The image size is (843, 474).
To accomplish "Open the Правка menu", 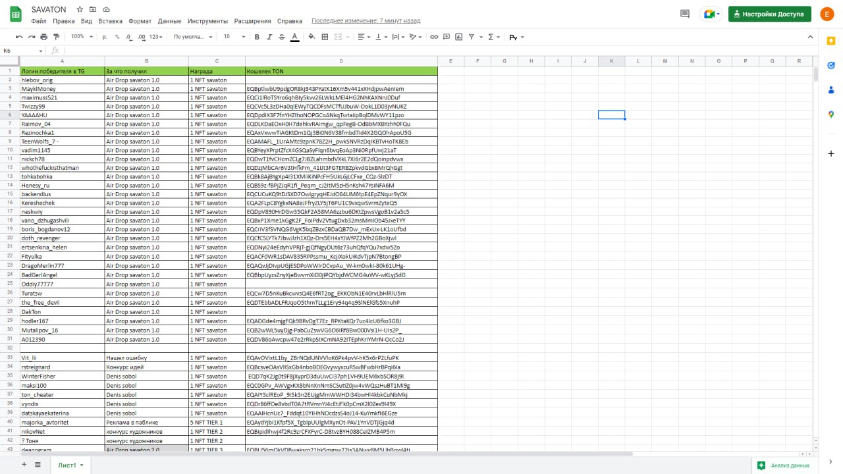I will tap(64, 21).
